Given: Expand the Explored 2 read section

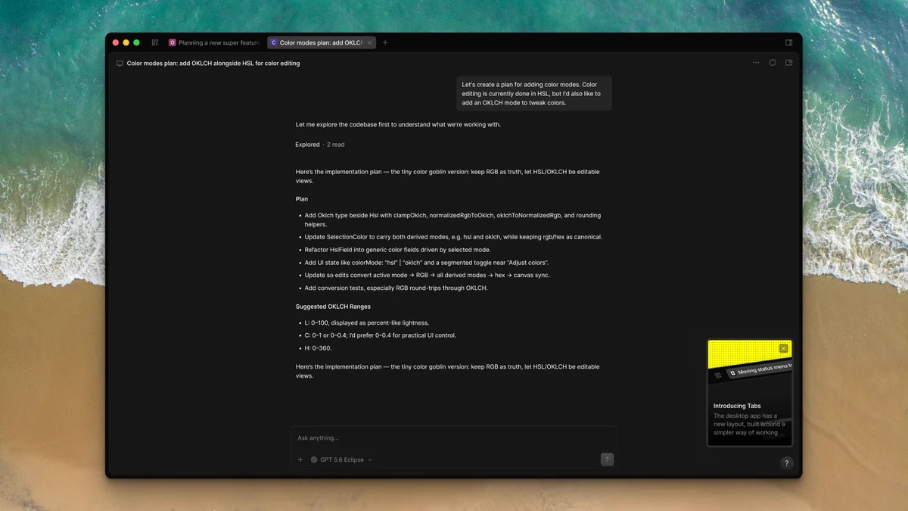Looking at the screenshot, I should pos(320,145).
